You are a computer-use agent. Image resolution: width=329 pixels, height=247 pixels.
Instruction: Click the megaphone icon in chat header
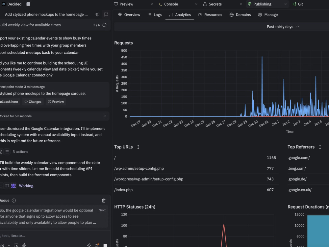pyautogui.click(x=98, y=14)
